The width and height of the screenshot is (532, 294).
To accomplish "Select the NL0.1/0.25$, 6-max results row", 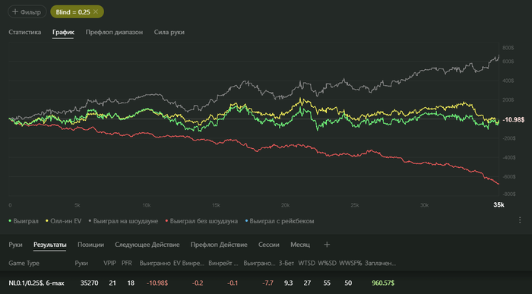I will tap(266, 283).
